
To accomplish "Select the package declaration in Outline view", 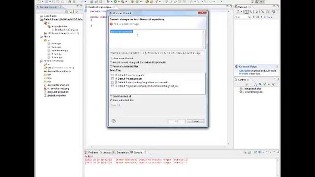I will (x=251, y=88).
